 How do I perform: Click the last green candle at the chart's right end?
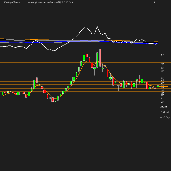tap(158, 86)
